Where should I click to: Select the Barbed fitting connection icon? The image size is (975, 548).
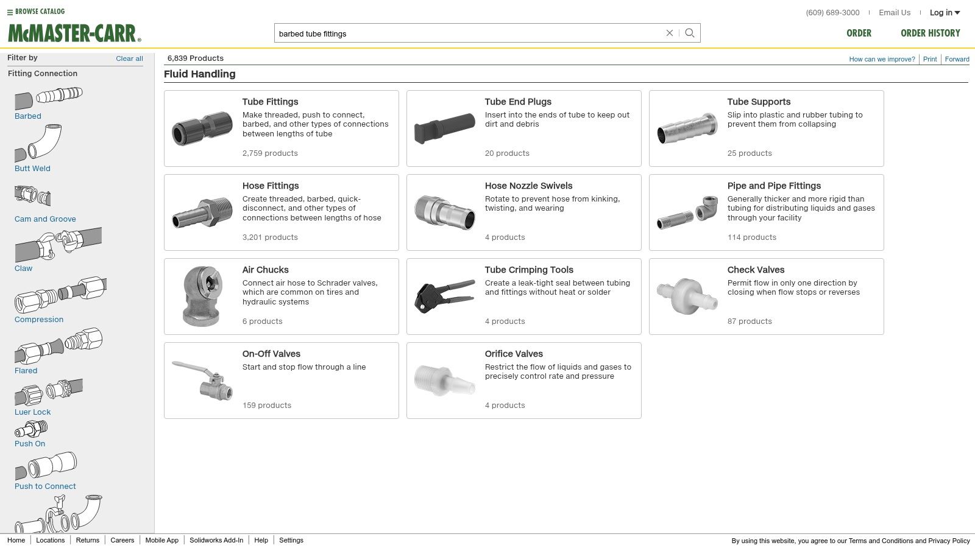pos(49,98)
